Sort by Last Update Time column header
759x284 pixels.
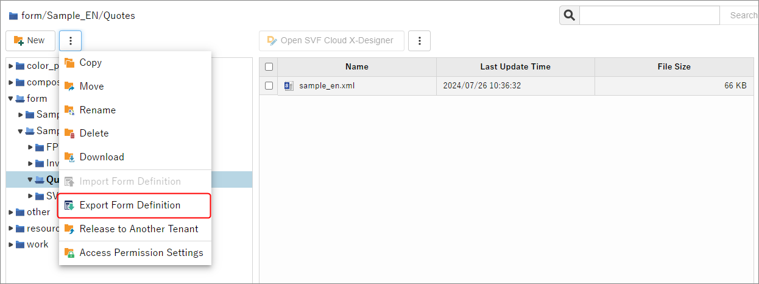515,67
